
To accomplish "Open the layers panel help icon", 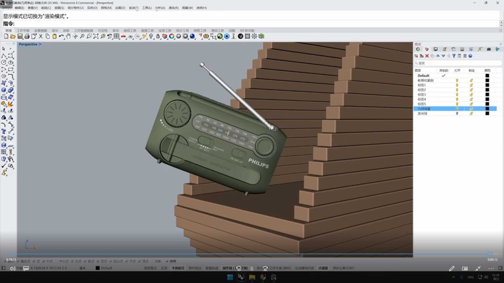I will point(470,56).
